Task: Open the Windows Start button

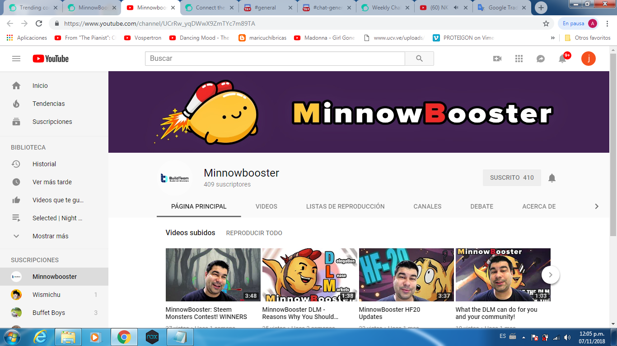Action: click(12, 337)
